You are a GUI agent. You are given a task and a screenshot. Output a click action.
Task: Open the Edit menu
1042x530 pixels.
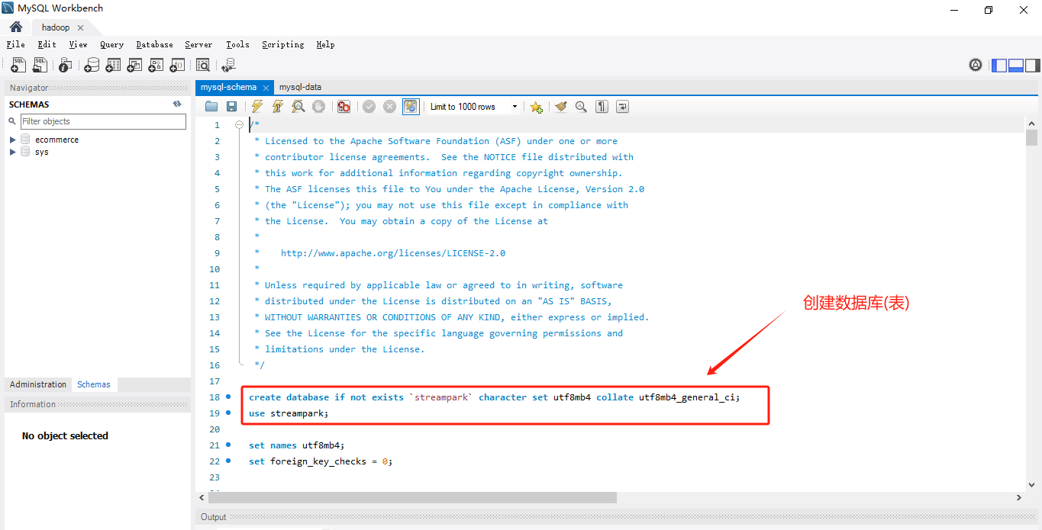pos(47,44)
